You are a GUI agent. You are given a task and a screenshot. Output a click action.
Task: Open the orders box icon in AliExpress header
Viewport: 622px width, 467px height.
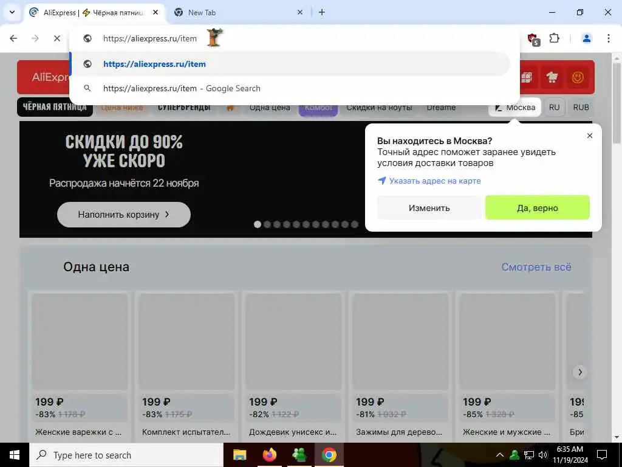click(x=527, y=77)
